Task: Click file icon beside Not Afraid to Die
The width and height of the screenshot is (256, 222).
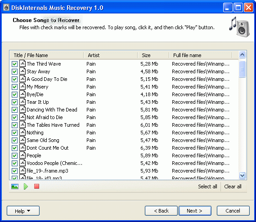Action: tap(22, 117)
